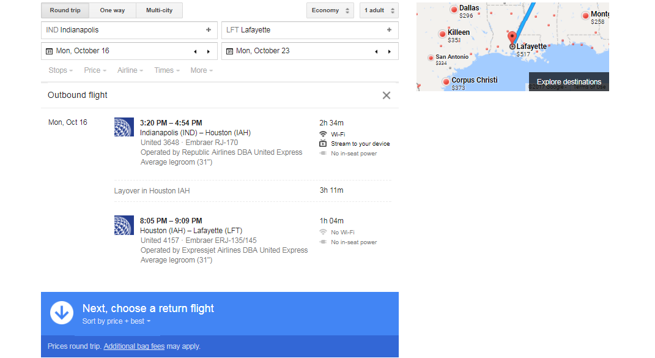Image resolution: width=655 pixels, height=358 pixels.
Task: Open the departure date calendar icon
Action: [x=49, y=51]
